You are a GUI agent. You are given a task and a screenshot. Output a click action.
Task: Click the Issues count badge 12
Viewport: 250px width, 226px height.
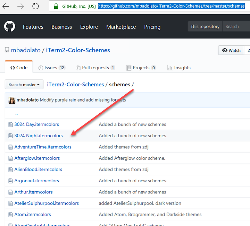pos(62,68)
